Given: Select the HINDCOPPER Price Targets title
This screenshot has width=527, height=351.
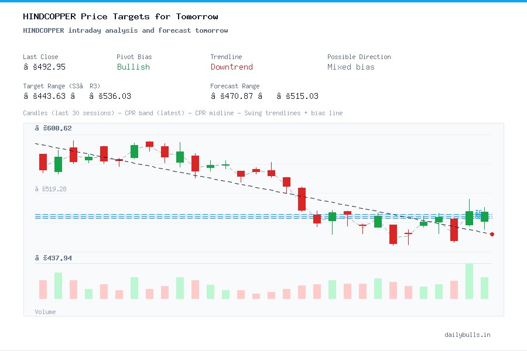Looking at the screenshot, I should (x=120, y=16).
